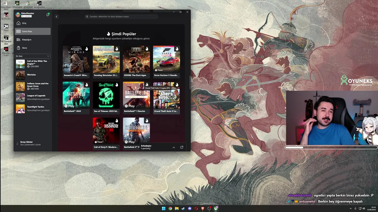The width and height of the screenshot is (378, 212).
Task: Click flame icon on Assassin's Creed Mirage
Action: pos(87,49)
